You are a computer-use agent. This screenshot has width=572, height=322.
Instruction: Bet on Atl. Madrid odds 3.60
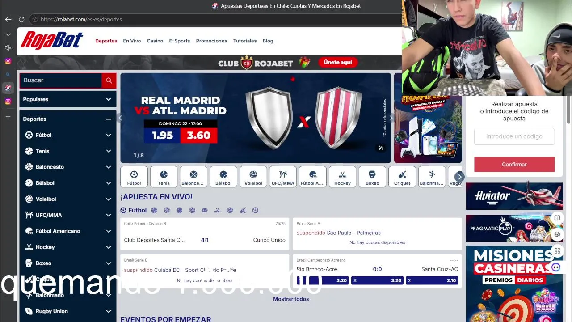[x=199, y=136]
